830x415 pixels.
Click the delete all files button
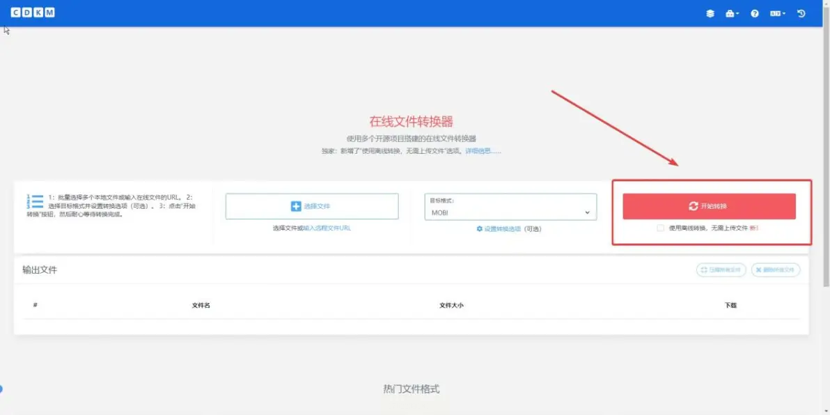coord(776,270)
